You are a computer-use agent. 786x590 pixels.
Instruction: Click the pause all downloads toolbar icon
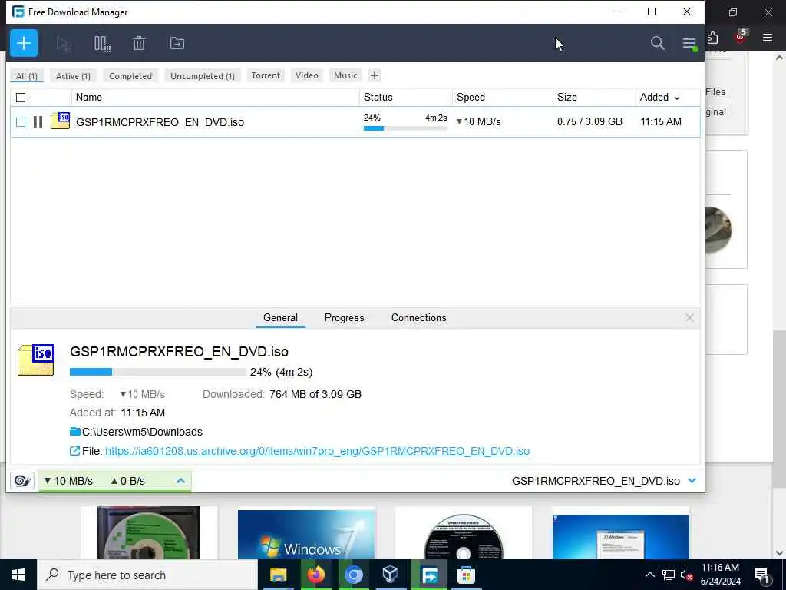click(x=102, y=44)
